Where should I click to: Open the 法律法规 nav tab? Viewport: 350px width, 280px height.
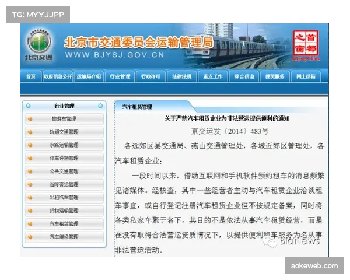[182, 76]
